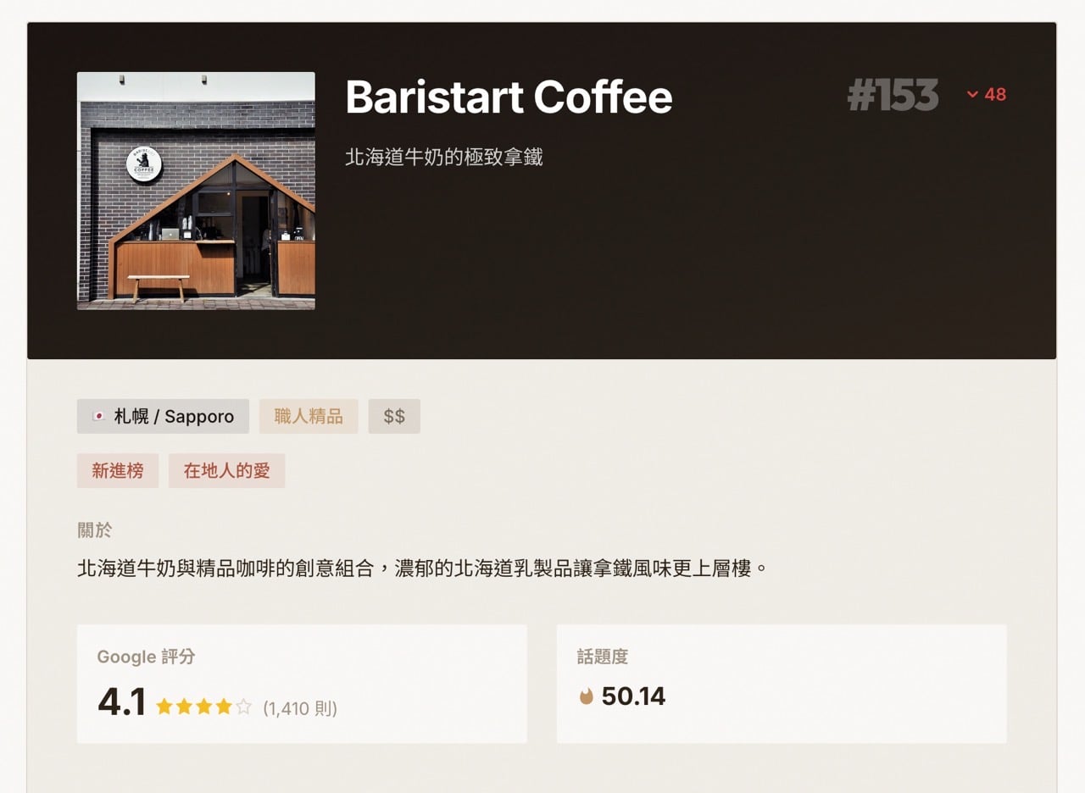The height and width of the screenshot is (793, 1085).
Task: Click the red 48 rank change number
Action: coord(995,95)
